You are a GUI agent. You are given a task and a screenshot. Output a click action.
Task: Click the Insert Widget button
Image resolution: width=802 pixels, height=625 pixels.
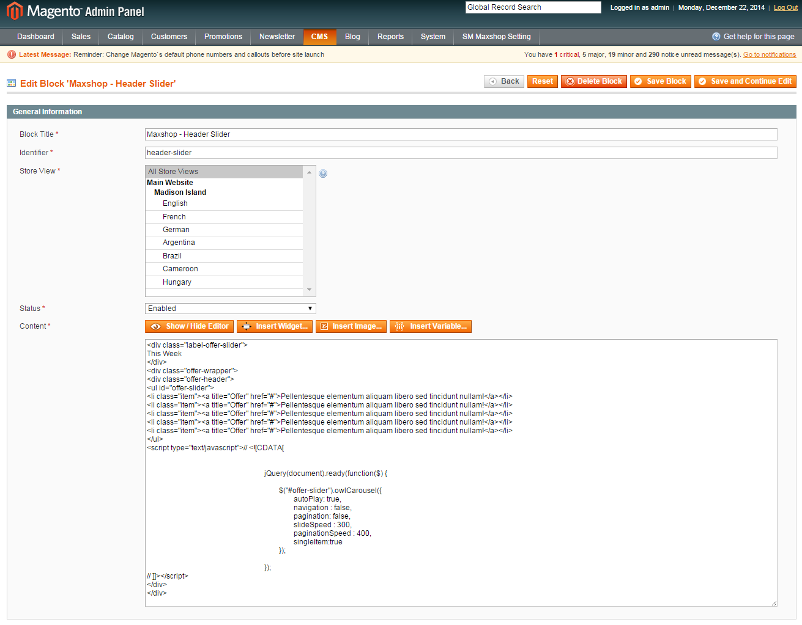click(275, 326)
